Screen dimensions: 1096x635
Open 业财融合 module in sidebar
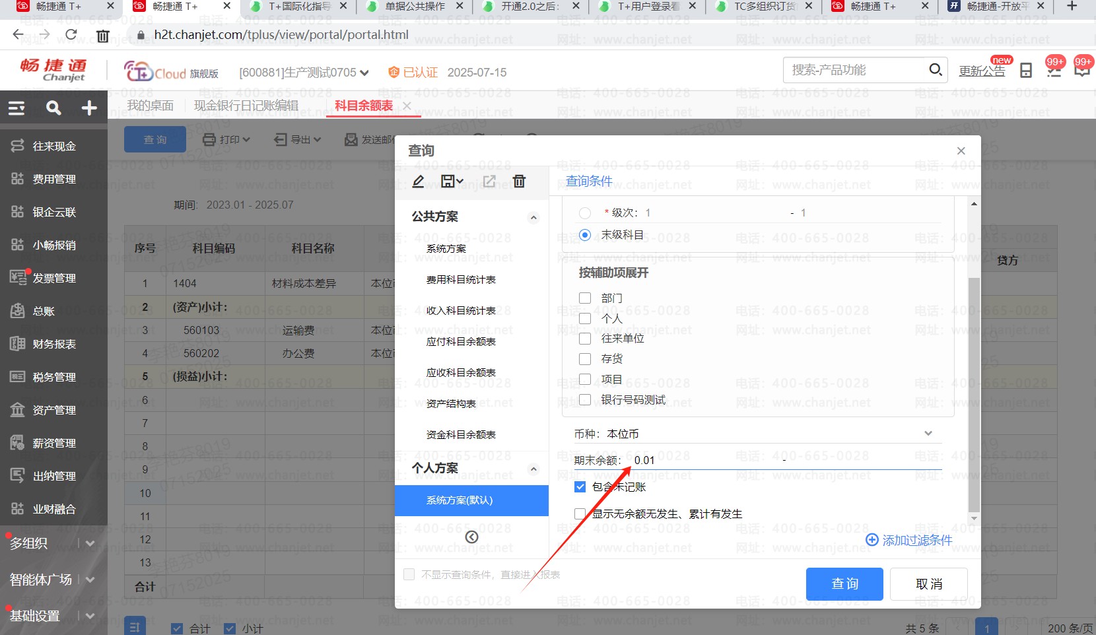53,509
